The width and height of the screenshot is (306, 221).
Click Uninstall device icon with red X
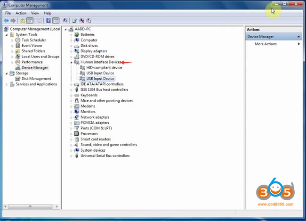coord(81,21)
